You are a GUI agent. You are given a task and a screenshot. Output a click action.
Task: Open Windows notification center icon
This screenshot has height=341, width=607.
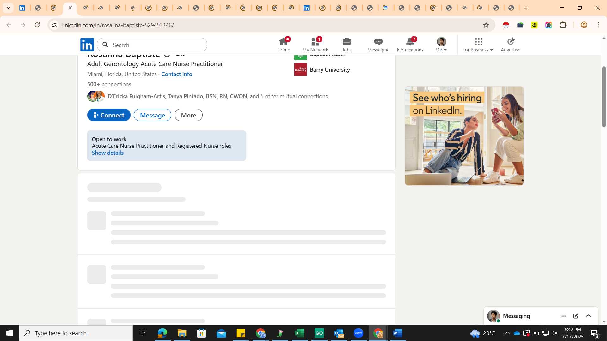[x=594, y=333]
